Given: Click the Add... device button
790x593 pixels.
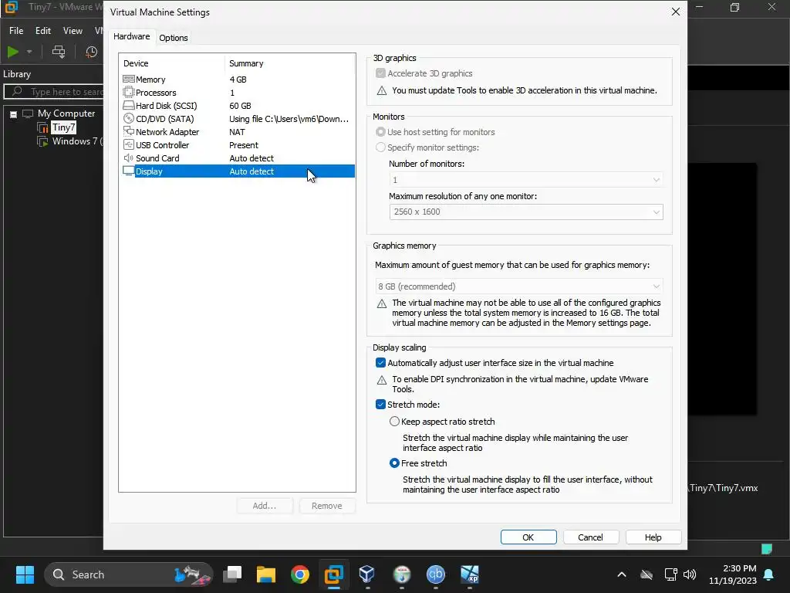Looking at the screenshot, I should tap(265, 506).
